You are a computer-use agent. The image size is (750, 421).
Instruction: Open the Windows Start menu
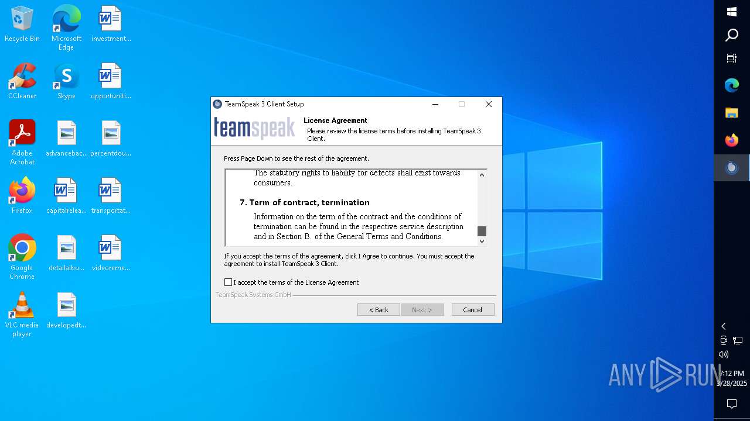click(732, 12)
